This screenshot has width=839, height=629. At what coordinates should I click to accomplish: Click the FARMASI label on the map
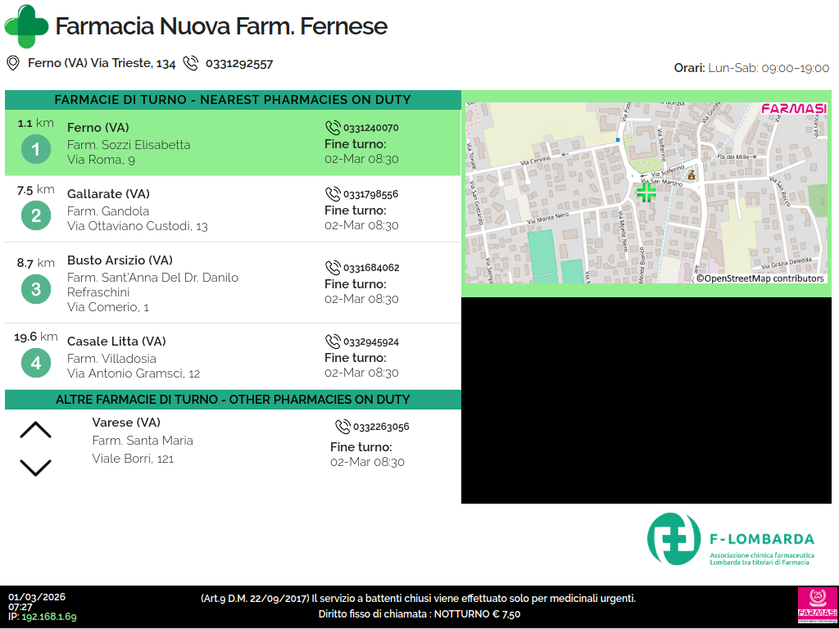click(x=793, y=109)
